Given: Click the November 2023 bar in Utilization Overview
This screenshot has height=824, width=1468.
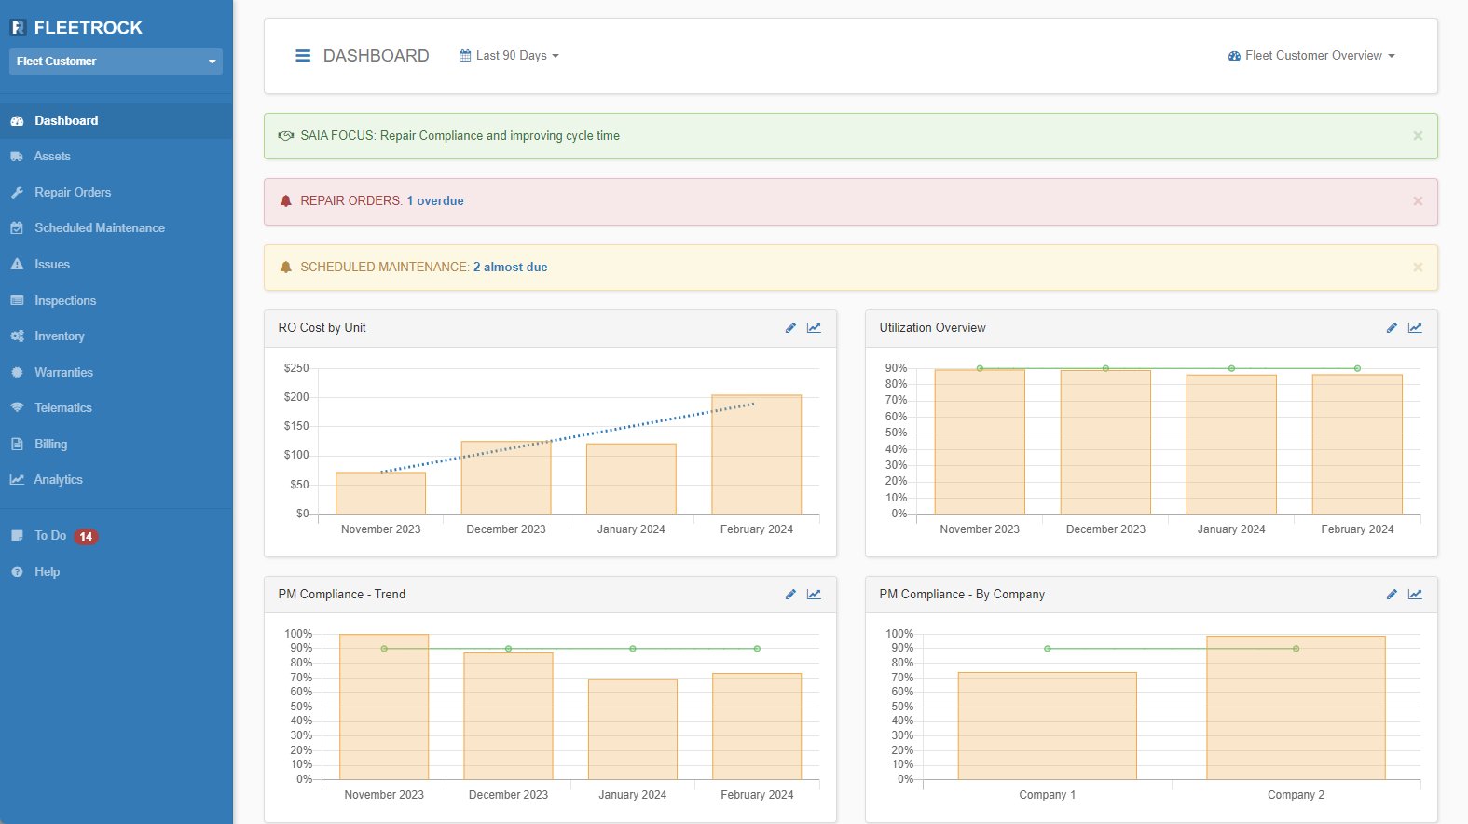Looking at the screenshot, I should click(x=980, y=442).
